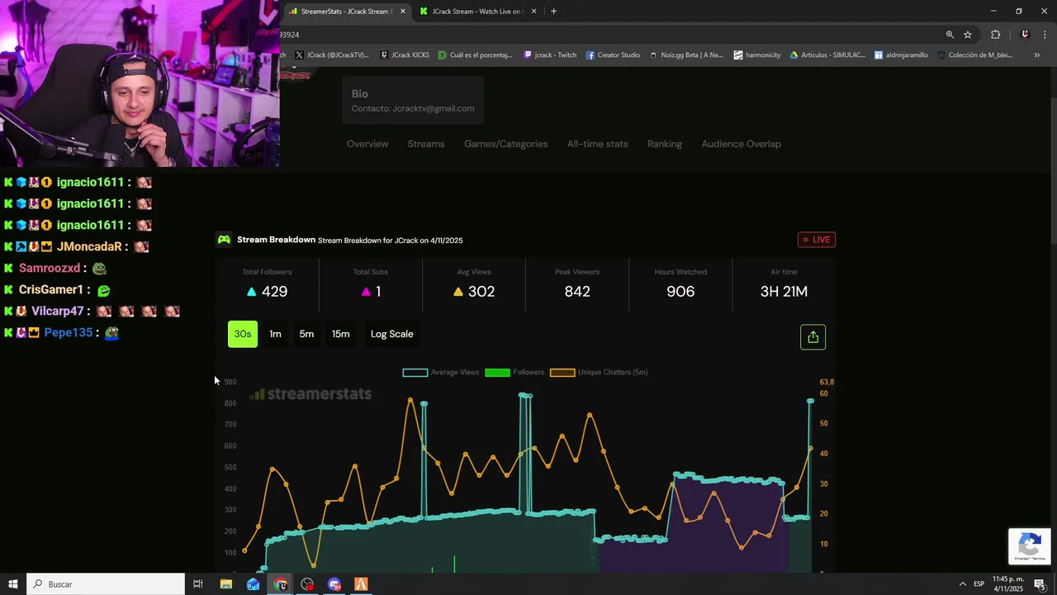Open a new browser tab with plus
Image resolution: width=1057 pixels, height=595 pixels.
point(553,12)
